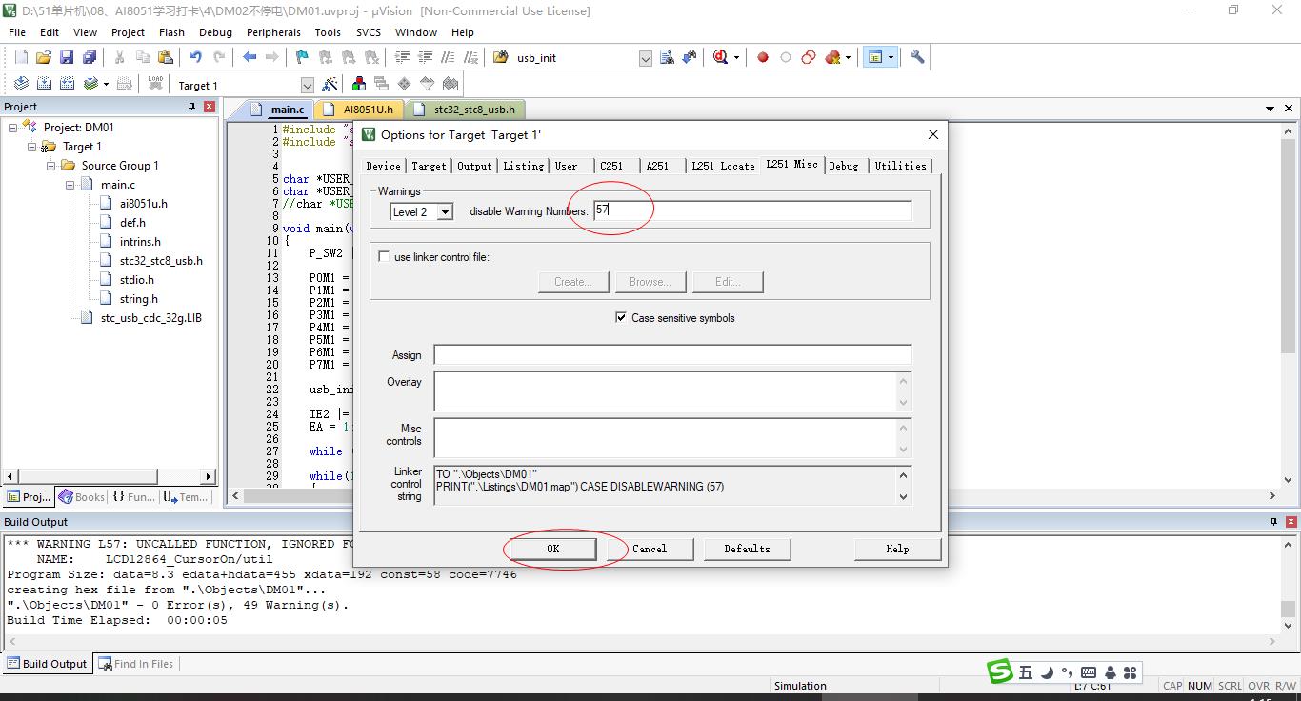Click the Save file toolbar icon

[x=67, y=57]
